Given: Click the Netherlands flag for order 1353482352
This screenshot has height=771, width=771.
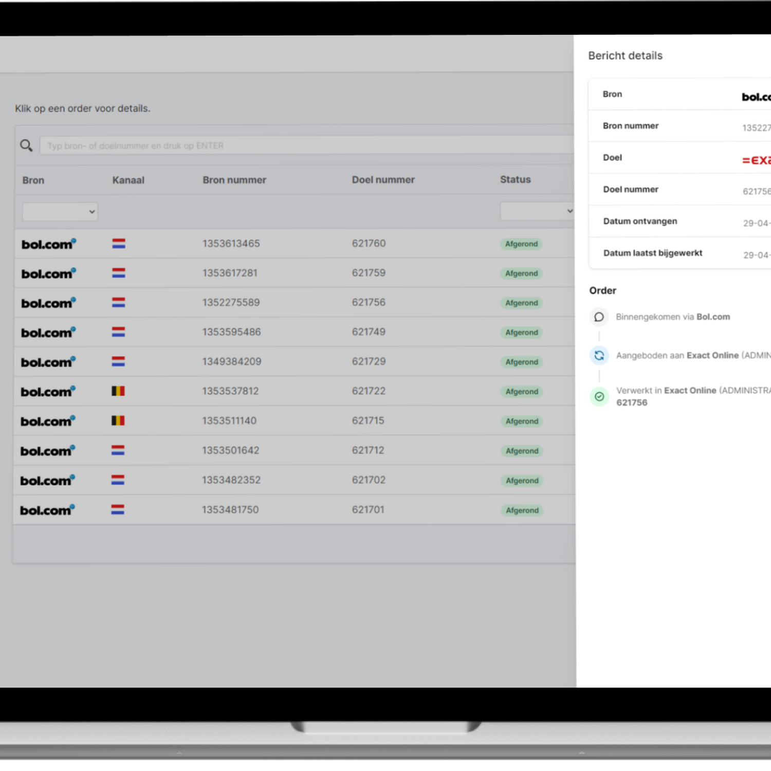Looking at the screenshot, I should tap(118, 480).
